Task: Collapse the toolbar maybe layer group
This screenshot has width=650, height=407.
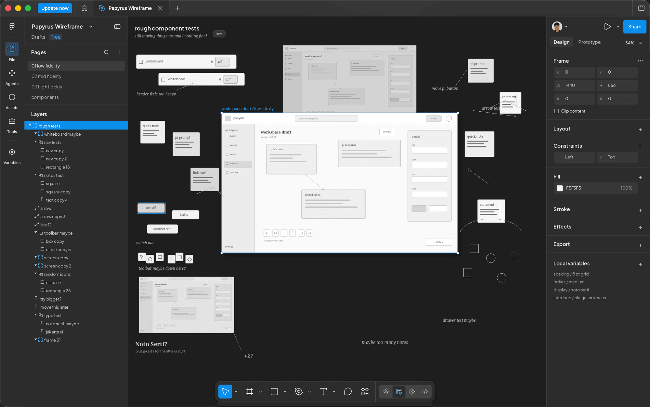Action: coord(36,232)
